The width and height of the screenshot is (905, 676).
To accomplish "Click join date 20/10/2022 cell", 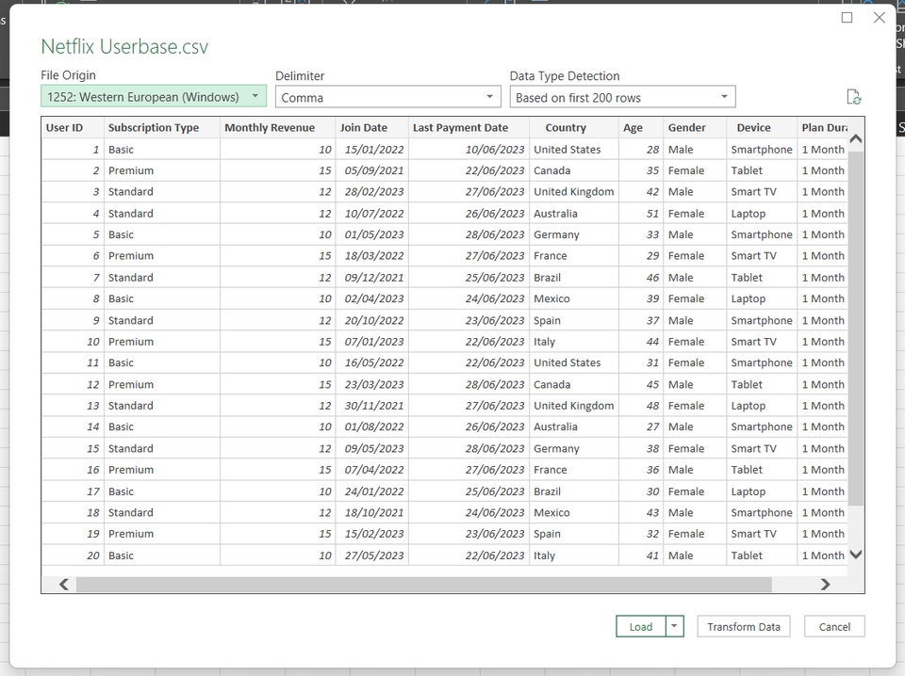I will coord(371,320).
